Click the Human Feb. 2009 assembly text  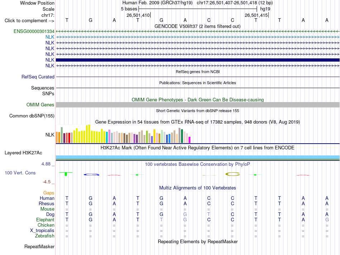point(157,3)
